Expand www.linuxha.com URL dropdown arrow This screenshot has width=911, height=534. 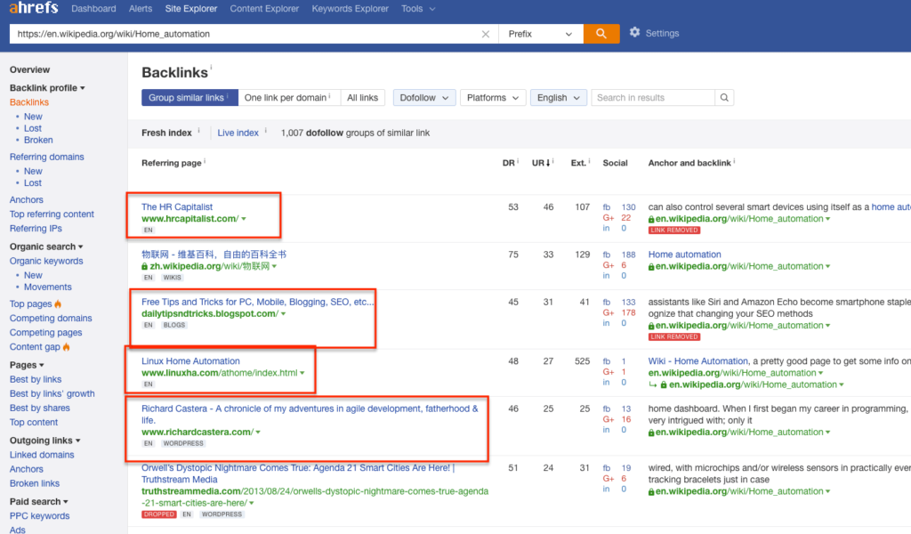click(x=302, y=373)
